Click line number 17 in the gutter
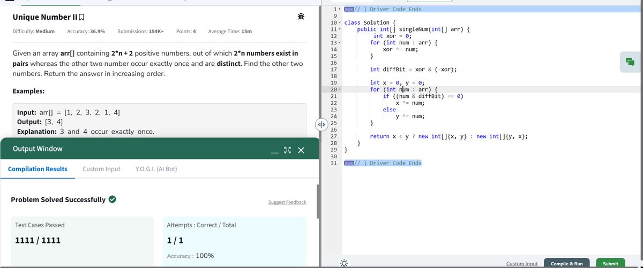The image size is (643, 268). click(333, 70)
